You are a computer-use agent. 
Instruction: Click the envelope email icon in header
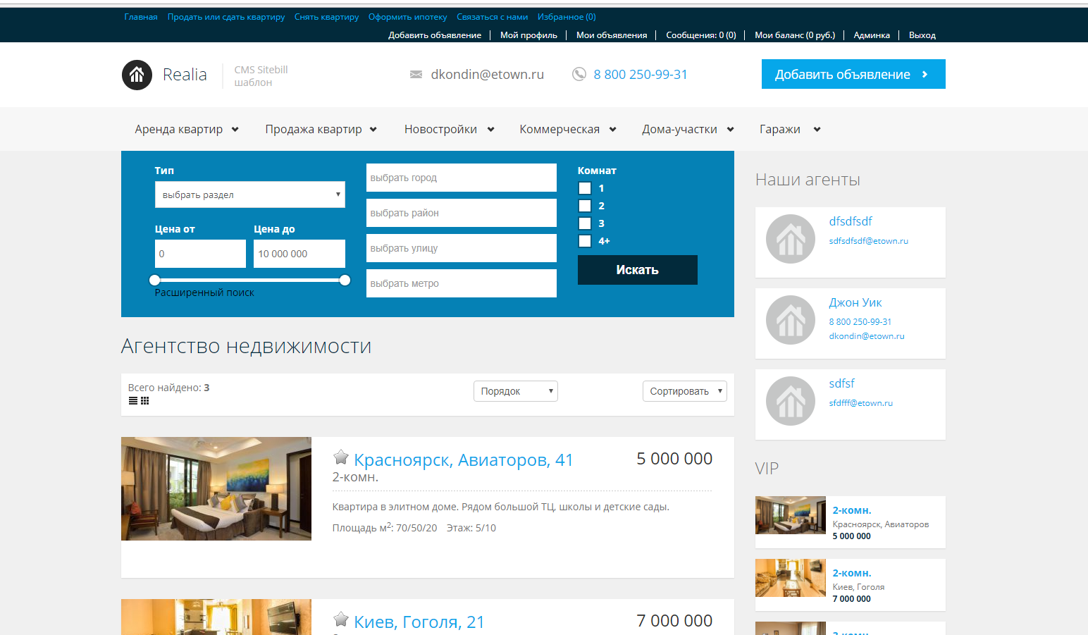click(x=416, y=75)
